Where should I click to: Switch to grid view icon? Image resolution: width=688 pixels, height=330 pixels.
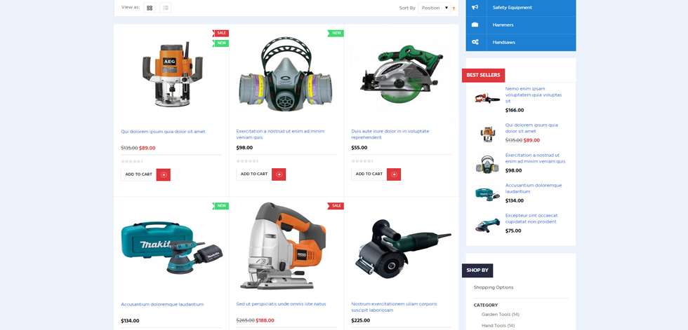coord(150,8)
